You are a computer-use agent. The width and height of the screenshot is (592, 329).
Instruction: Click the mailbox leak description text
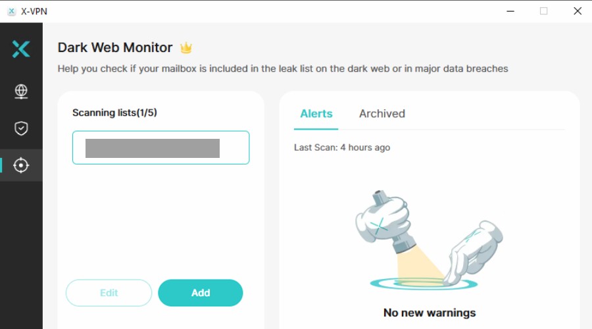283,68
